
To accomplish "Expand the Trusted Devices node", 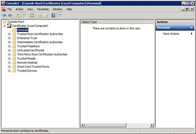I will tap(9, 71).
